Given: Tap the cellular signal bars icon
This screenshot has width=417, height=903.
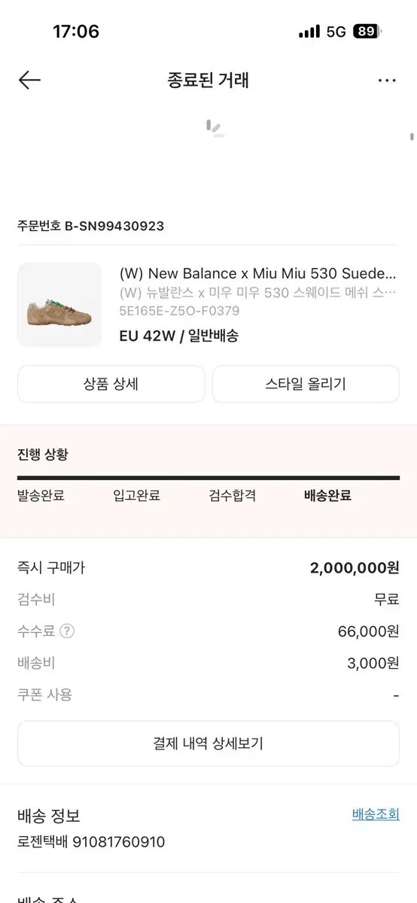Looking at the screenshot, I should coord(309,32).
